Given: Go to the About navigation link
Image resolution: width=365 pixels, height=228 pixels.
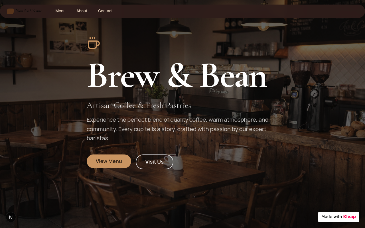Looking at the screenshot, I should pos(82,11).
